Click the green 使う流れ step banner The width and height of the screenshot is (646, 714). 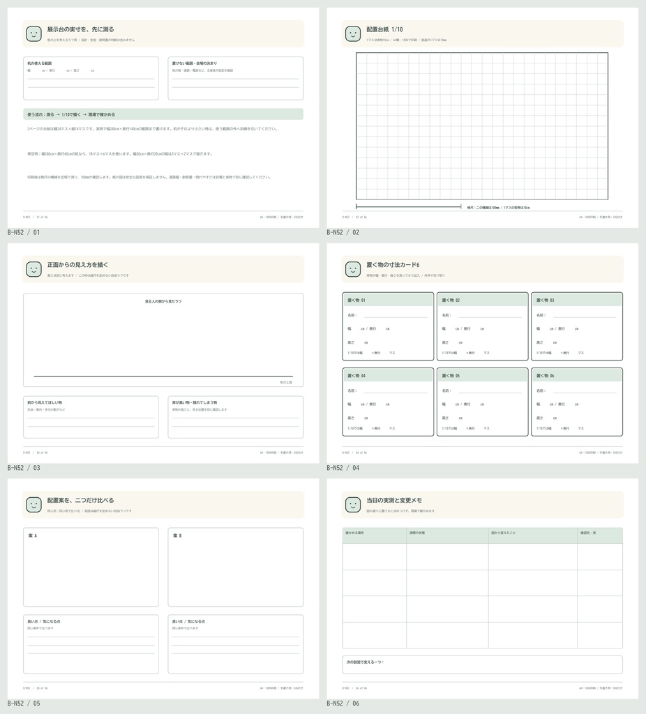coord(163,114)
